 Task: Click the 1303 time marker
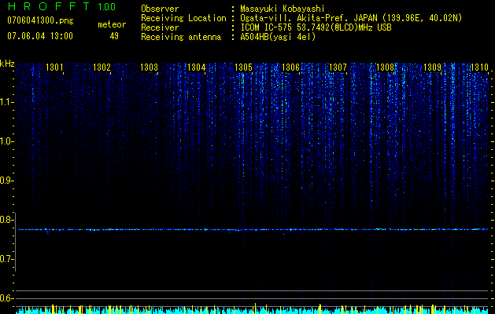(149, 68)
